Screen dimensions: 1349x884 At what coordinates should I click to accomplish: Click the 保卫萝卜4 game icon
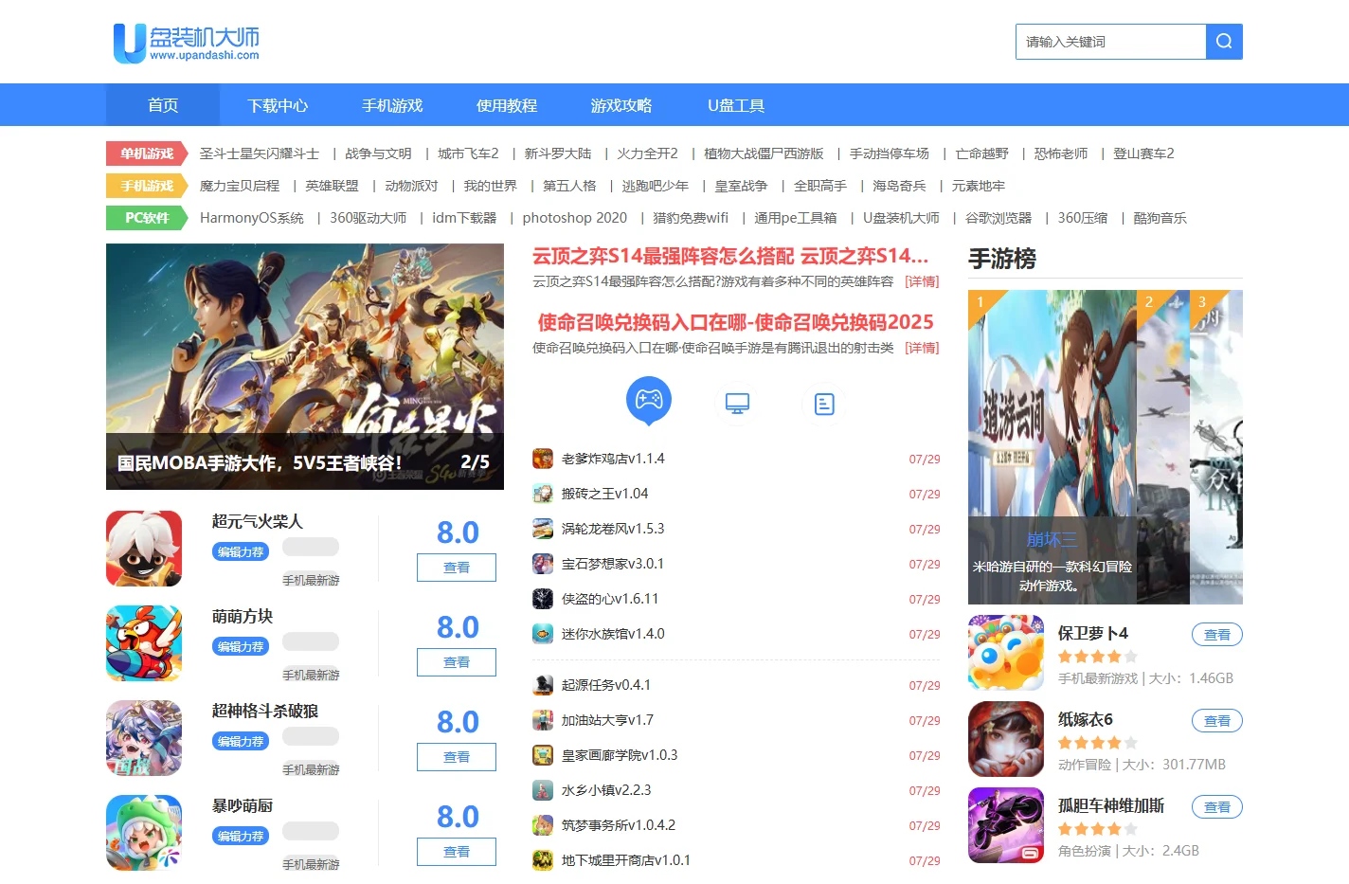pyautogui.click(x=1006, y=653)
